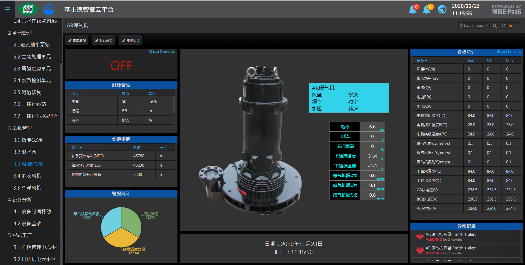Screen dimensions: 525x265
Task: Open the 在线监控 link button
Action: (x=77, y=40)
